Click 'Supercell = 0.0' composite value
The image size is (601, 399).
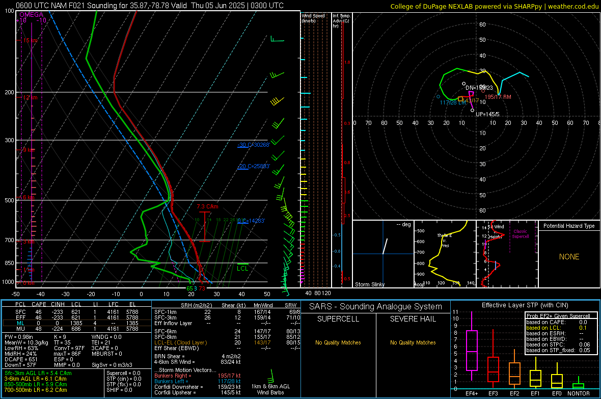(x=123, y=373)
